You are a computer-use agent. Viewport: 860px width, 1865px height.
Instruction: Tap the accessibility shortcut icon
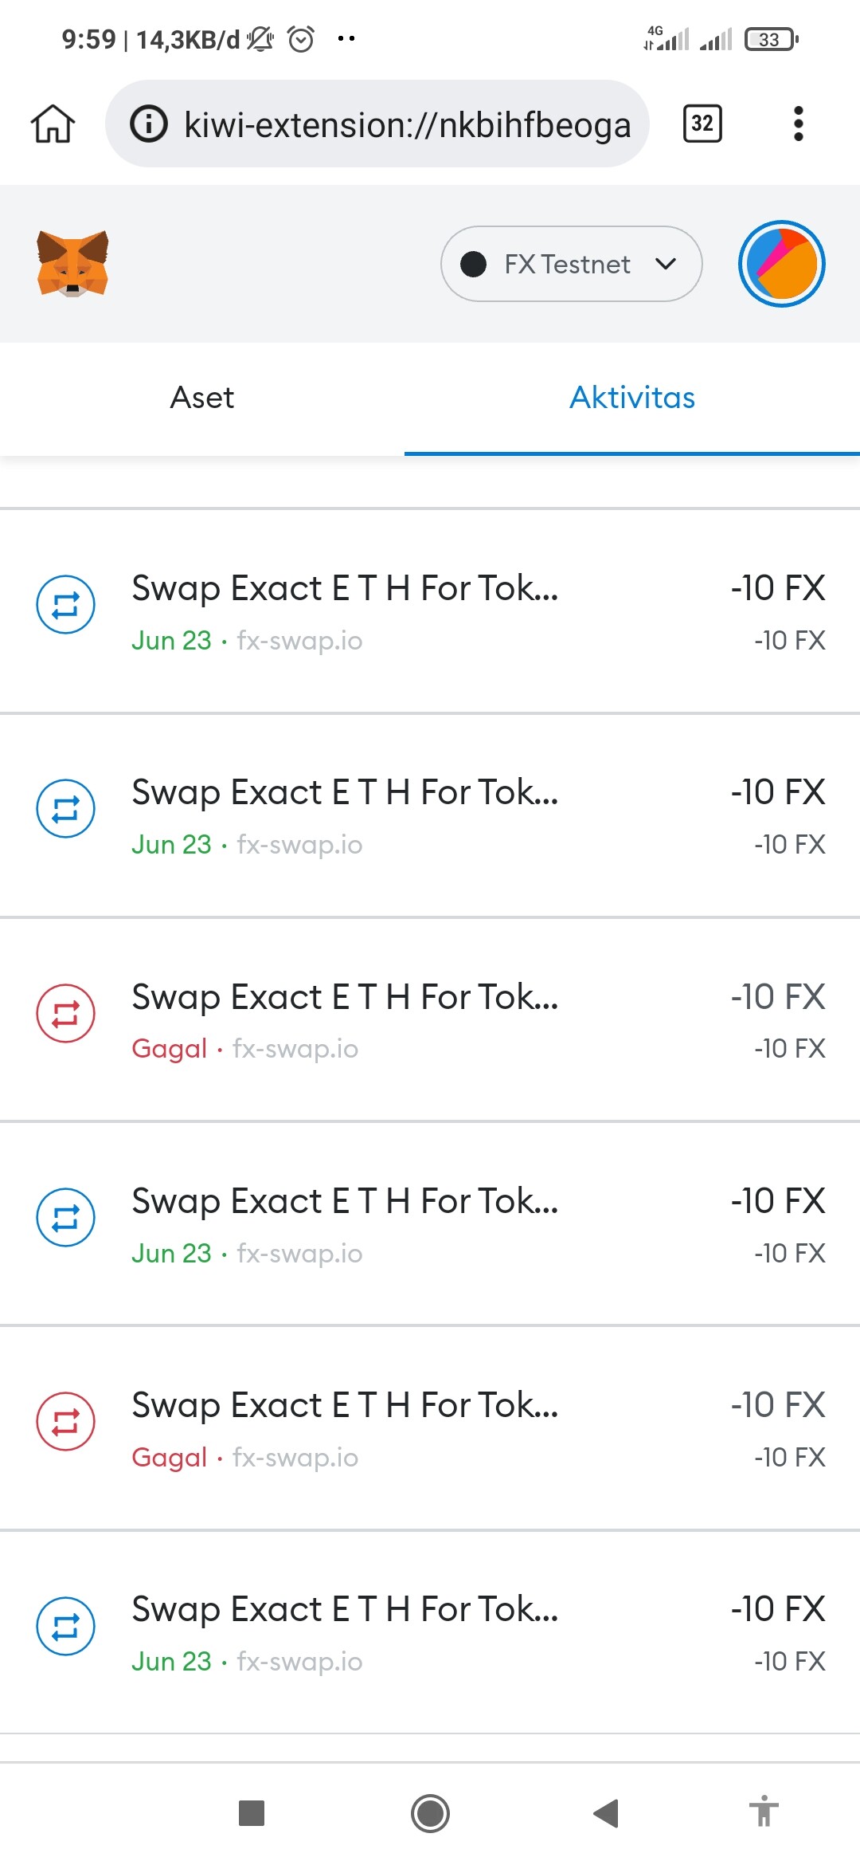click(x=764, y=1812)
